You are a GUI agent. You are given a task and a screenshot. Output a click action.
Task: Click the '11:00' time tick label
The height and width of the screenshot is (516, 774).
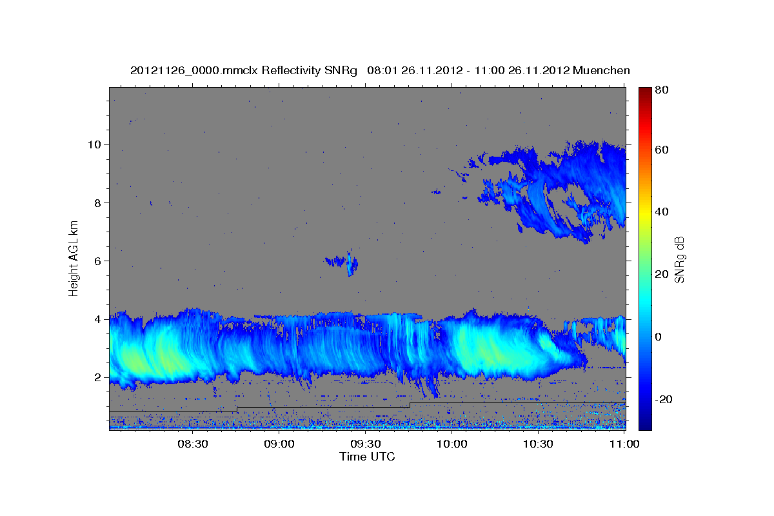pos(624,444)
